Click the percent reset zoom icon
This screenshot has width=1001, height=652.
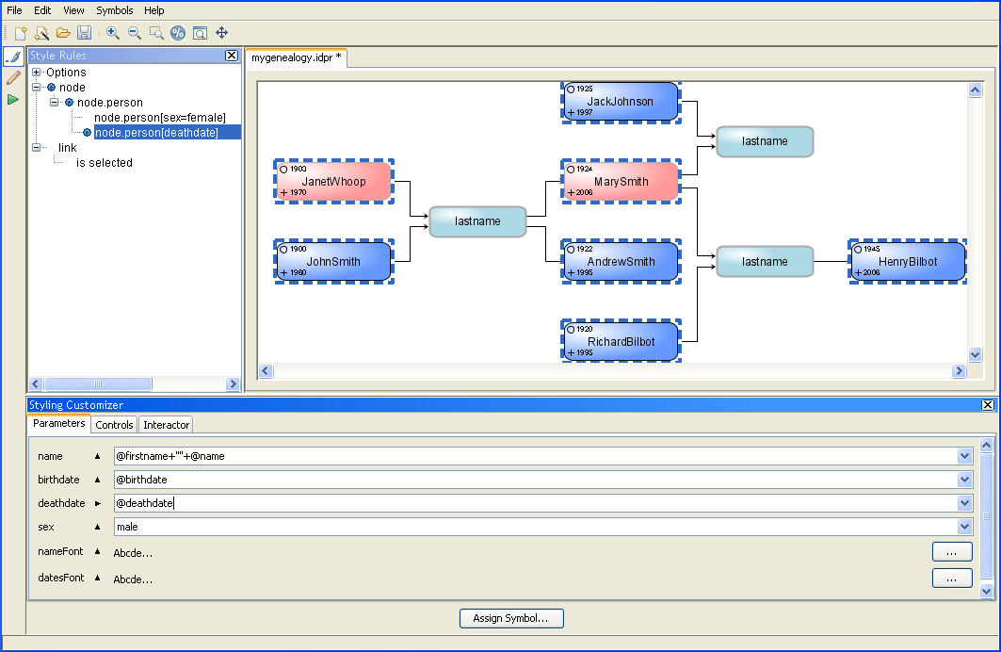178,33
